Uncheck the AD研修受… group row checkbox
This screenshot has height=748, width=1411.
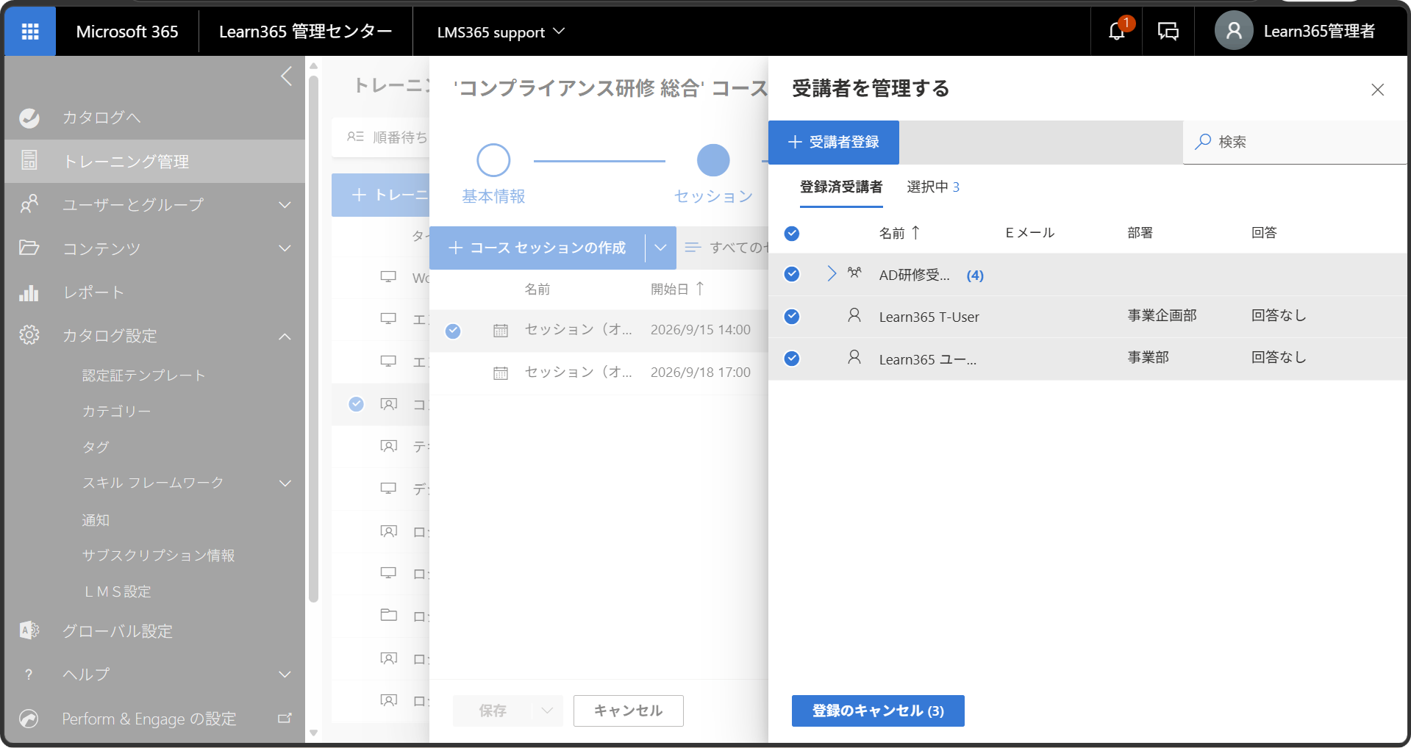click(792, 274)
